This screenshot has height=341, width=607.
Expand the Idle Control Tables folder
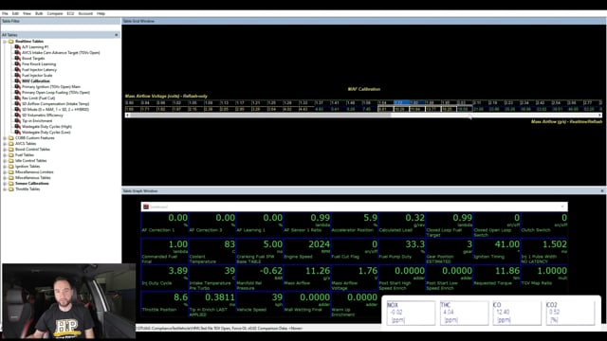[x=5, y=160]
